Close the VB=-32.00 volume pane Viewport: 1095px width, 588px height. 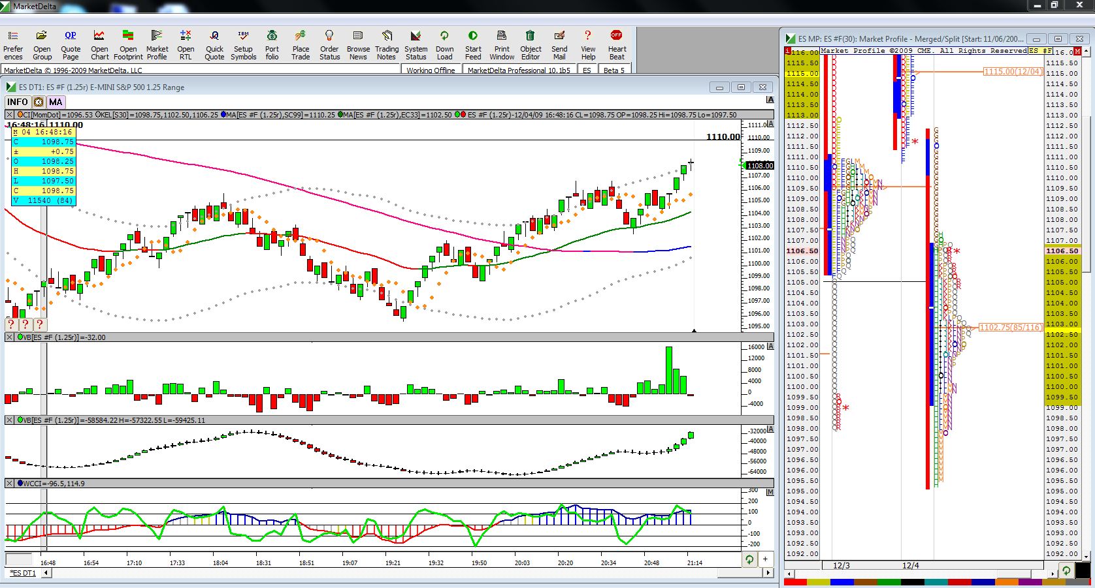pyautogui.click(x=10, y=337)
